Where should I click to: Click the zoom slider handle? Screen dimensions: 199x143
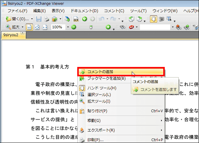[x=91, y=27]
